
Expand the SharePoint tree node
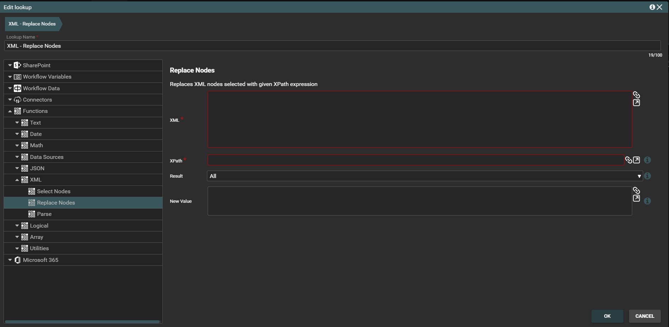pos(10,65)
